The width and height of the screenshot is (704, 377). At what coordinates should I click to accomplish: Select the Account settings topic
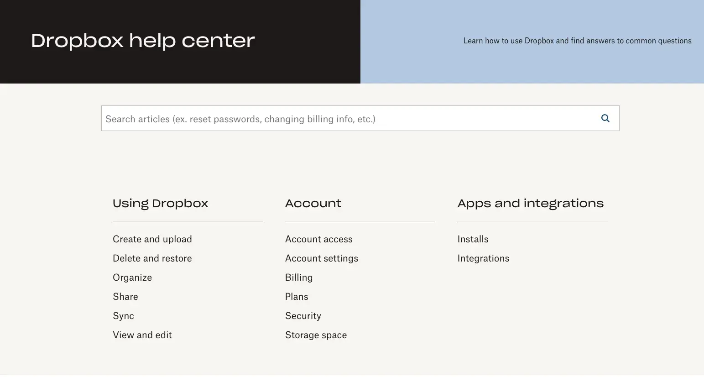(x=322, y=258)
